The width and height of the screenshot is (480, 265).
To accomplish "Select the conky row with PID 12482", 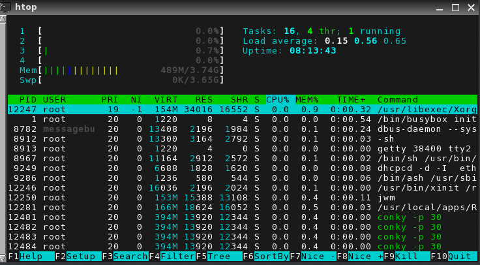I will pyautogui.click(x=243, y=227).
